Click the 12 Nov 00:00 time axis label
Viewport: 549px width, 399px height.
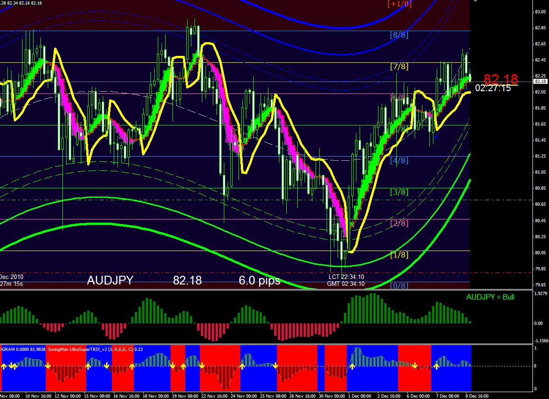click(68, 396)
